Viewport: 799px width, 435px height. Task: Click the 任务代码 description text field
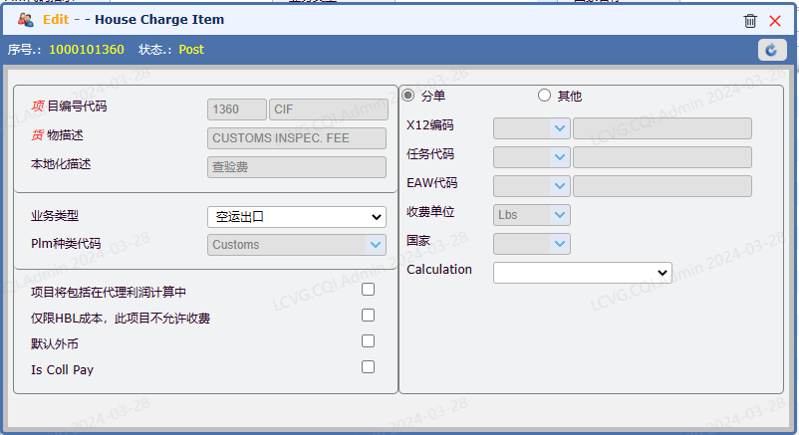(662, 157)
